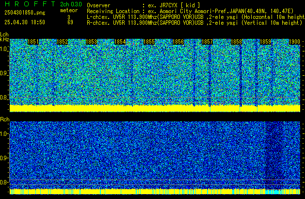Click the yellow Lch signal level bar

coord(155,108)
